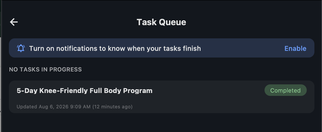
Task: Click empty dark area below the task card
Action: 161,123
